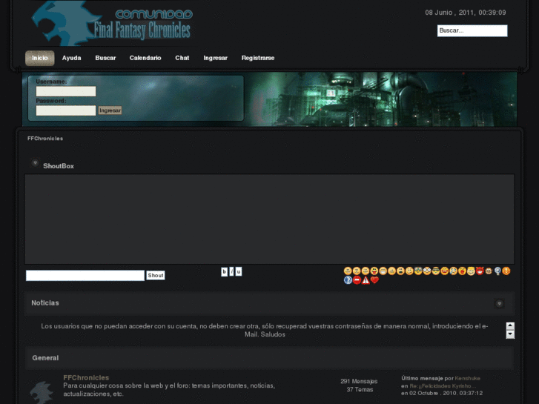539x404 pixels.
Task: Click the Noticias header title
Action: click(x=45, y=303)
